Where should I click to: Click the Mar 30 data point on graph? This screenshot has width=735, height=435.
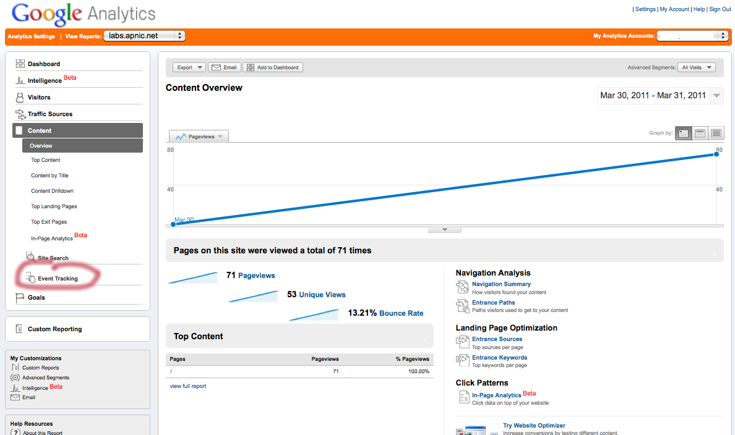[173, 224]
